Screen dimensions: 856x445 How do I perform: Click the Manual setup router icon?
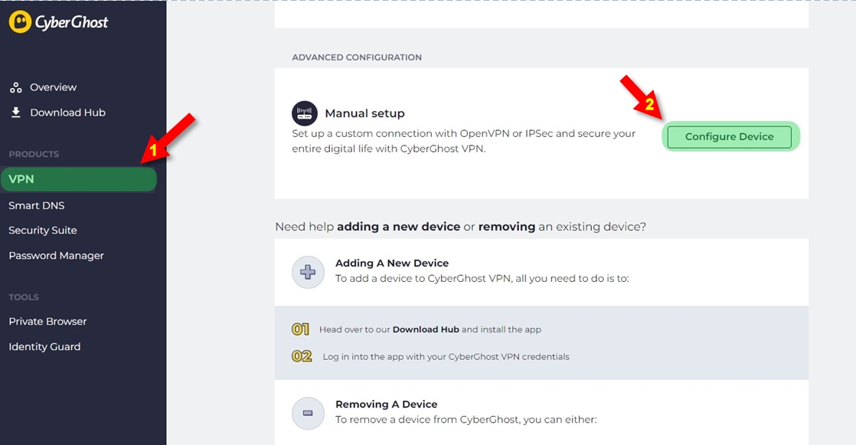coord(305,112)
